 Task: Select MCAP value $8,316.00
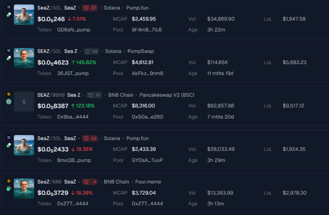(x=143, y=106)
